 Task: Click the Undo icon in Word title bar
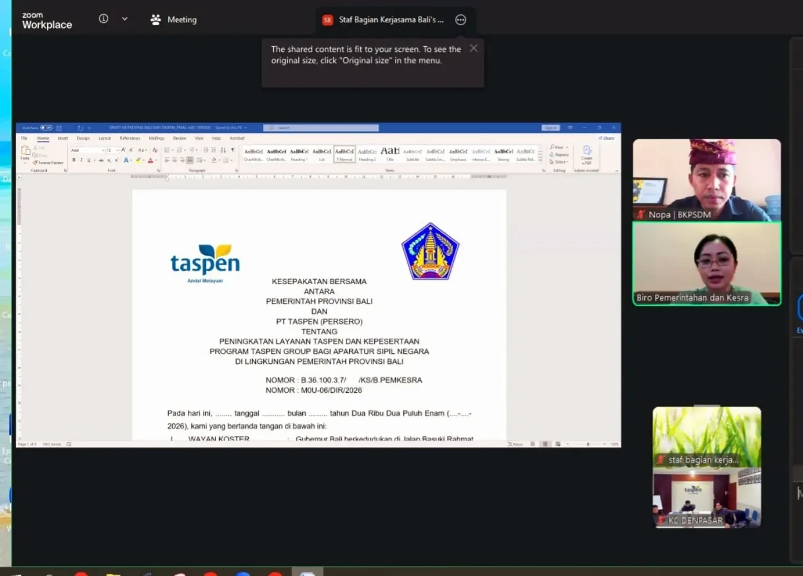[x=80, y=128]
